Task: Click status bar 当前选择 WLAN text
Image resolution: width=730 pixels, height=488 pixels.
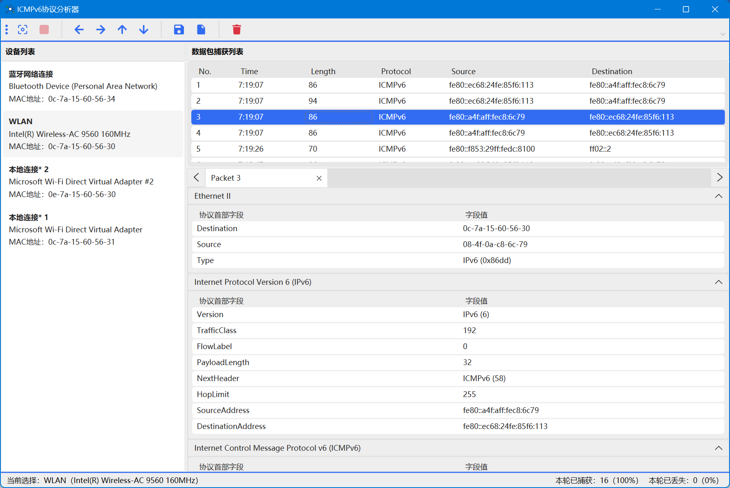Action: coord(102,481)
